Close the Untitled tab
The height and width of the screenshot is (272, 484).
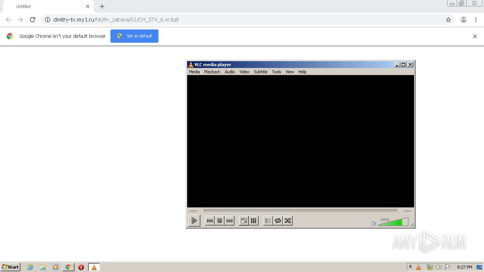point(88,6)
